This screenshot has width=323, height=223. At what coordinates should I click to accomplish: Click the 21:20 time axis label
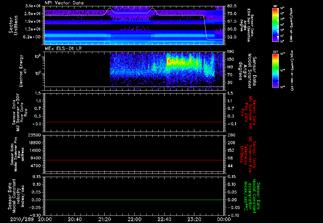click(105, 219)
